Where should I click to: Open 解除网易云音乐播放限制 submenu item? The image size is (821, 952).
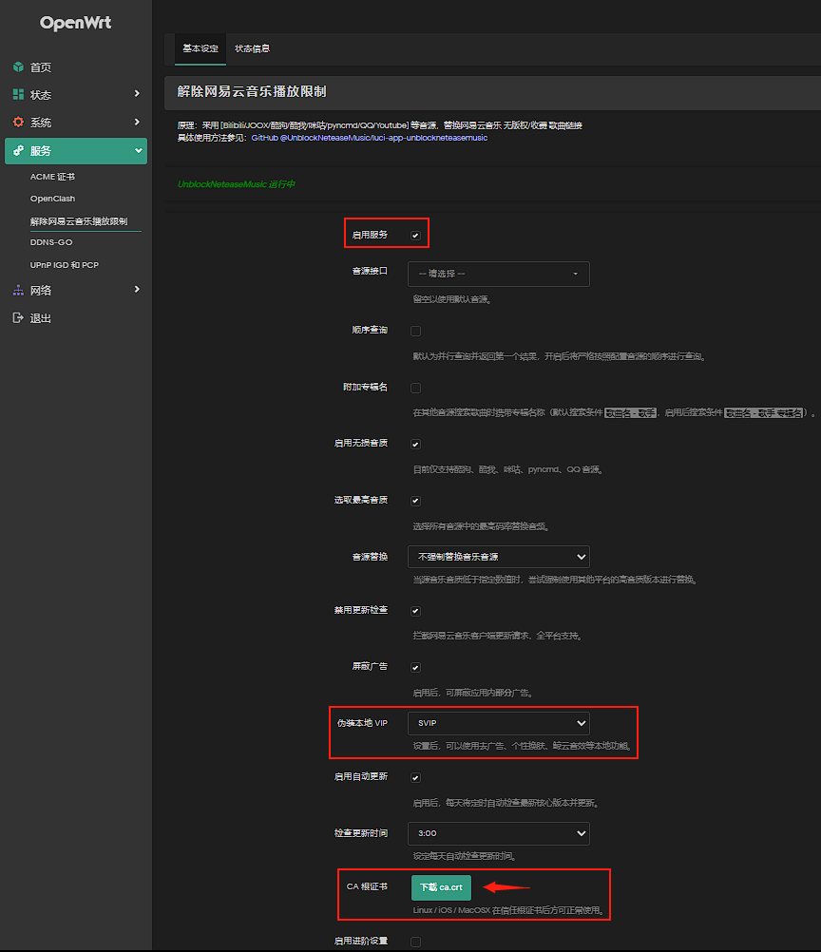pos(79,221)
